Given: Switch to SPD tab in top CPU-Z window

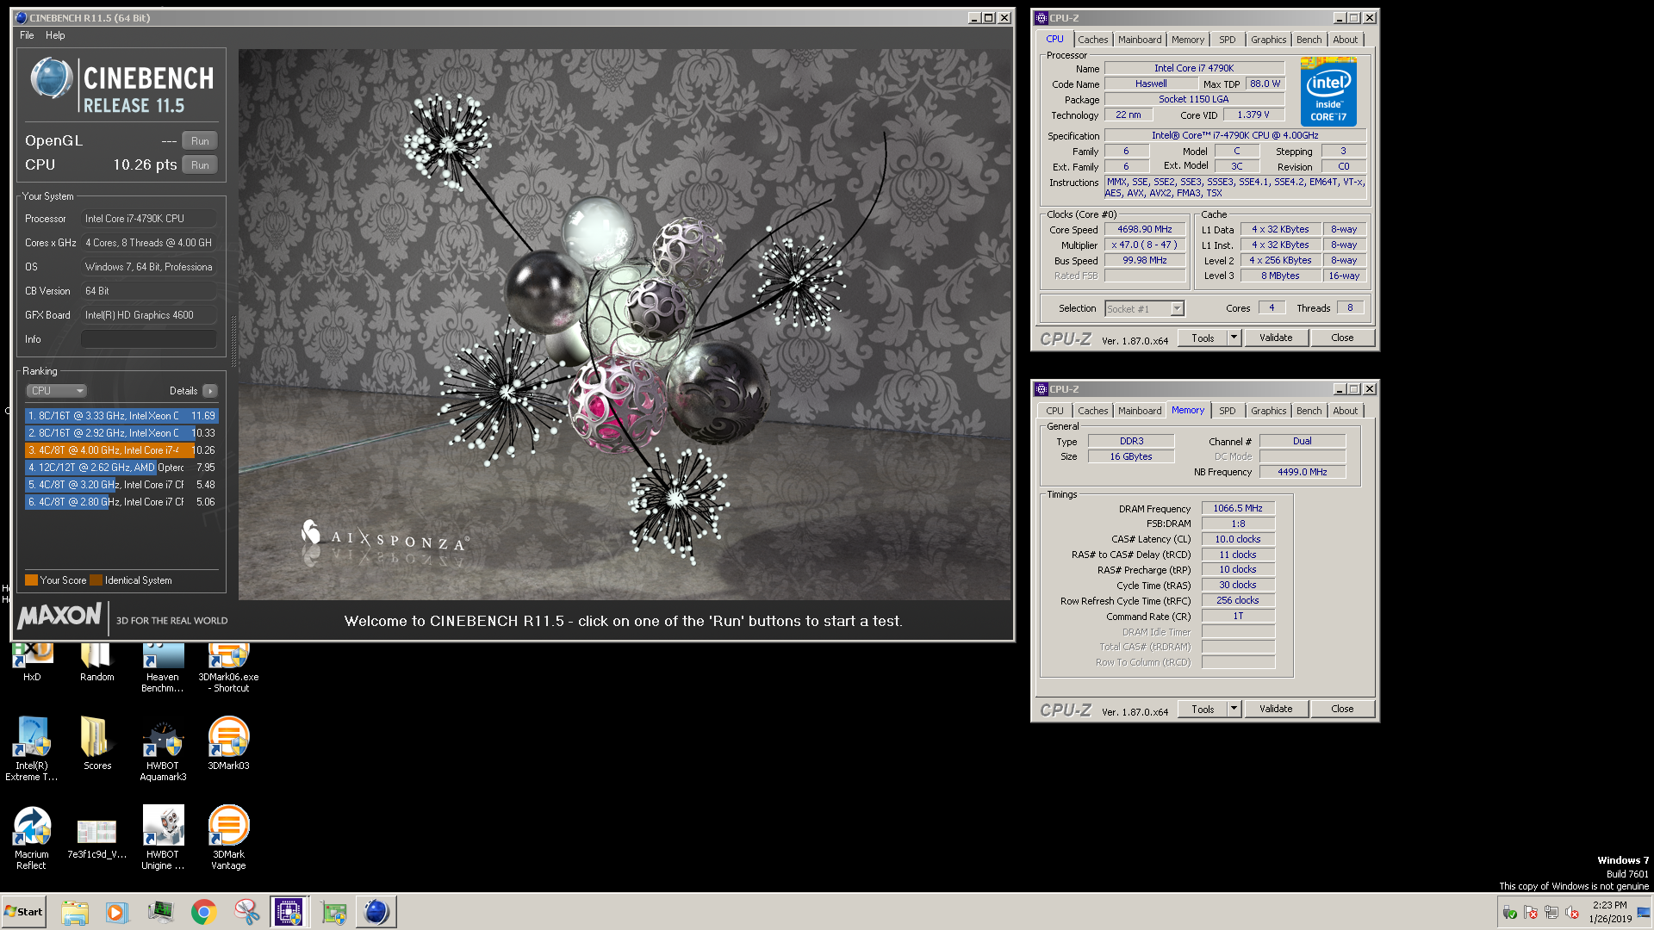Looking at the screenshot, I should click(1227, 40).
